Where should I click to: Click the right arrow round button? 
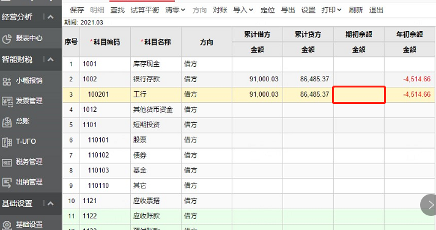[x=429, y=205]
